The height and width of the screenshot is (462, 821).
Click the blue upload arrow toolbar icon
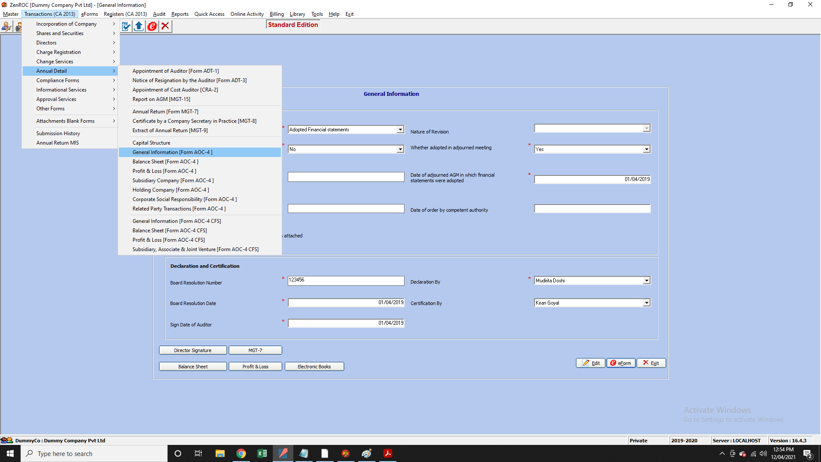139,27
